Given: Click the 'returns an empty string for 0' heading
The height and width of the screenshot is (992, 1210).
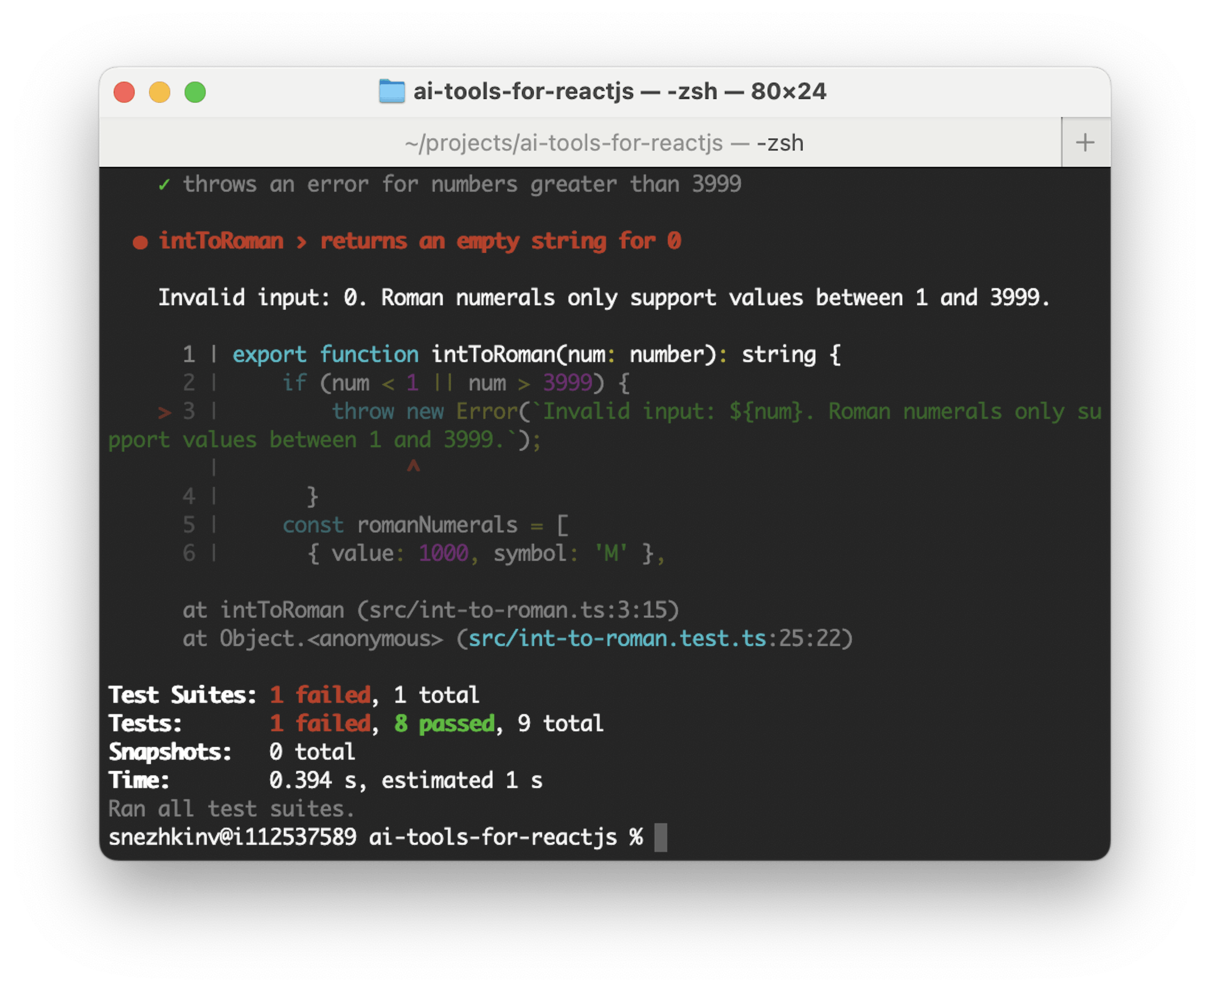Looking at the screenshot, I should click(x=500, y=241).
